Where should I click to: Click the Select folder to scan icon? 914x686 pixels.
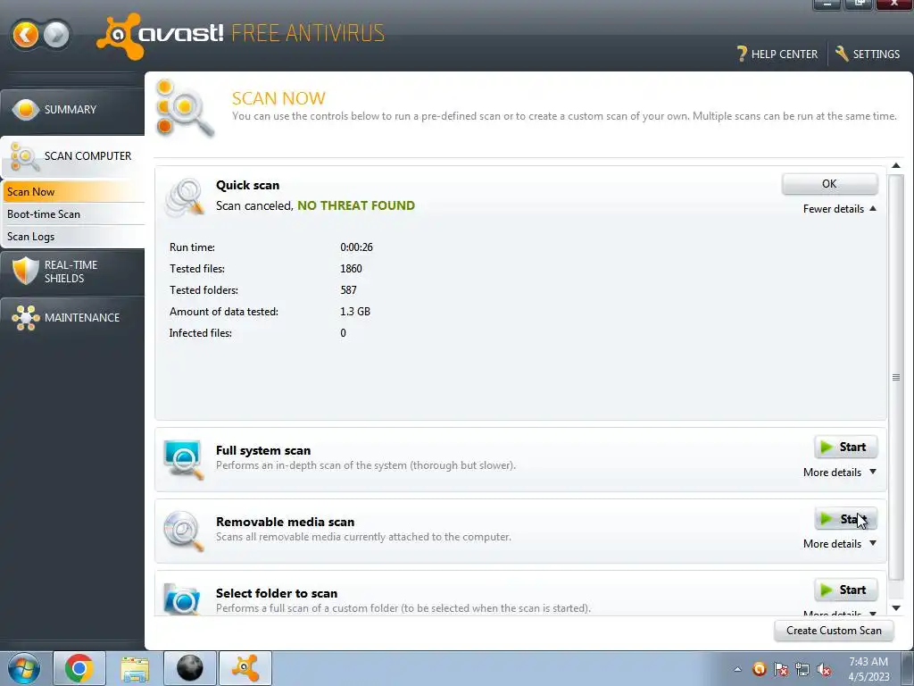(182, 599)
